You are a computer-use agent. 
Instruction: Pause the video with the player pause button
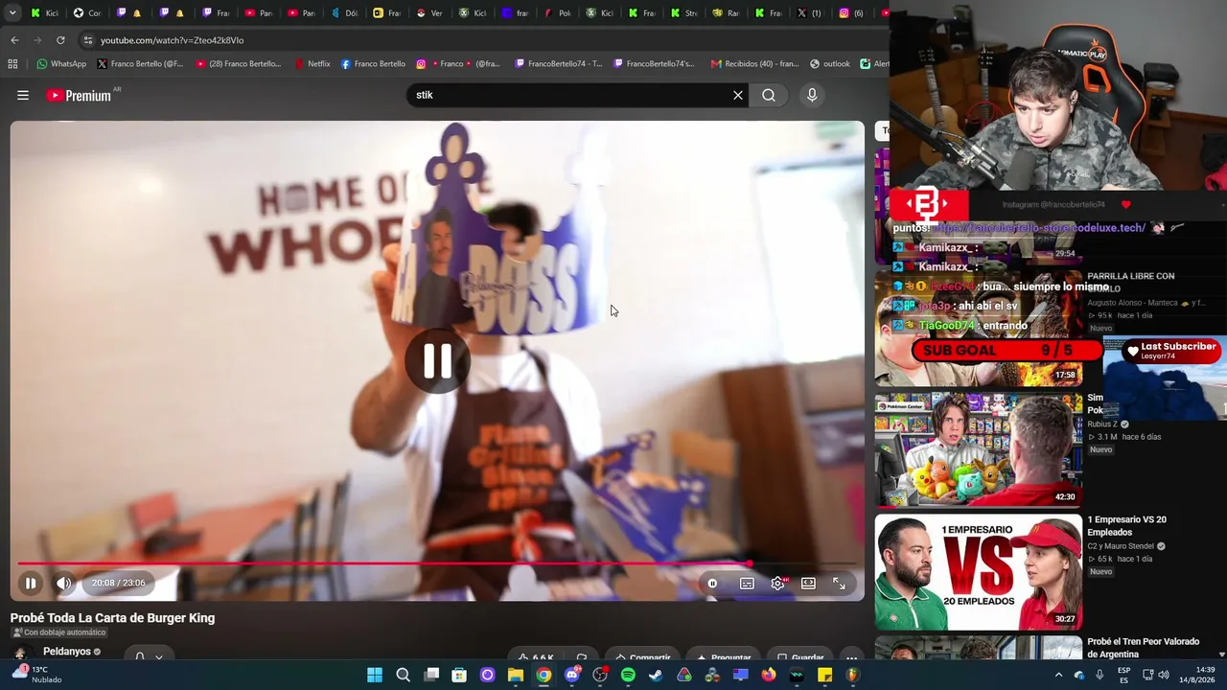[31, 583]
